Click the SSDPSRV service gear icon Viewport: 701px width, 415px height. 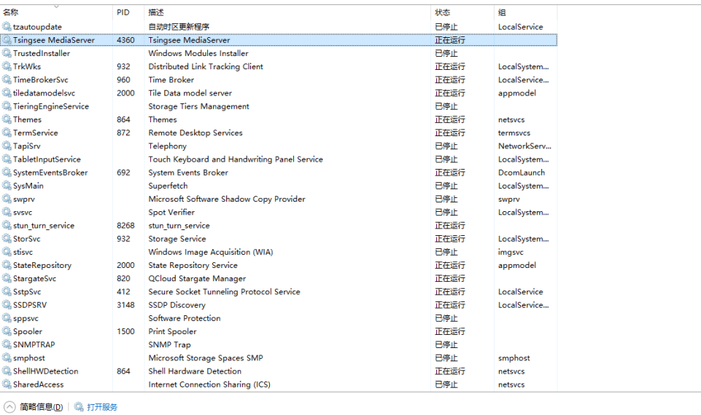(7, 305)
